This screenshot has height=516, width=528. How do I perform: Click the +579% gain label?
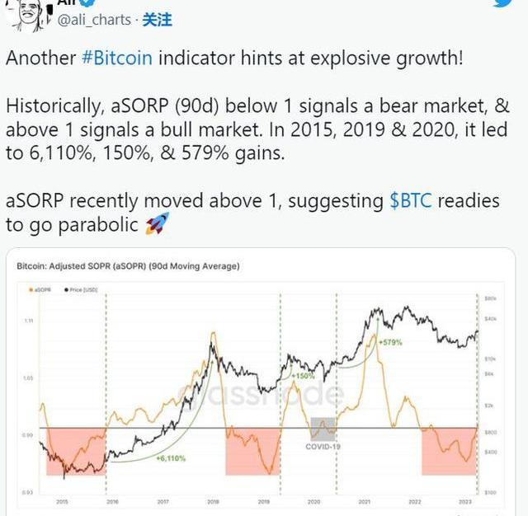[x=389, y=341]
